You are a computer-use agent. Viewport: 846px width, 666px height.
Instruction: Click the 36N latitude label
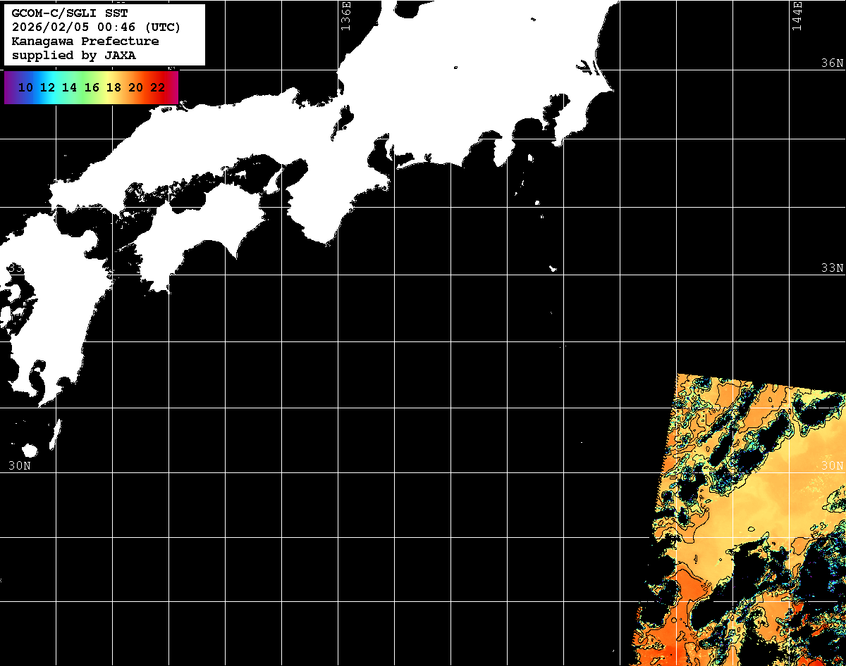(832, 63)
